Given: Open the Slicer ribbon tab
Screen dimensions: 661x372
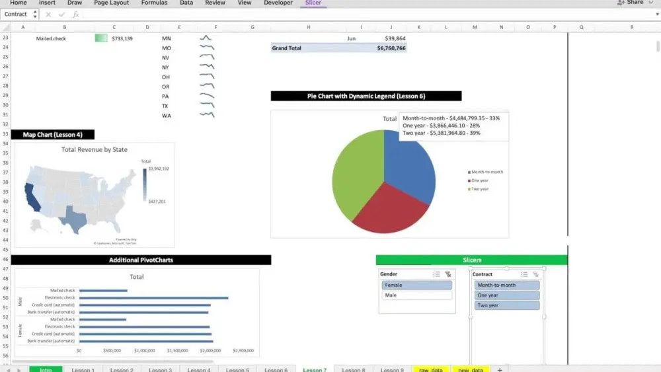Looking at the screenshot, I should pyautogui.click(x=313, y=3).
